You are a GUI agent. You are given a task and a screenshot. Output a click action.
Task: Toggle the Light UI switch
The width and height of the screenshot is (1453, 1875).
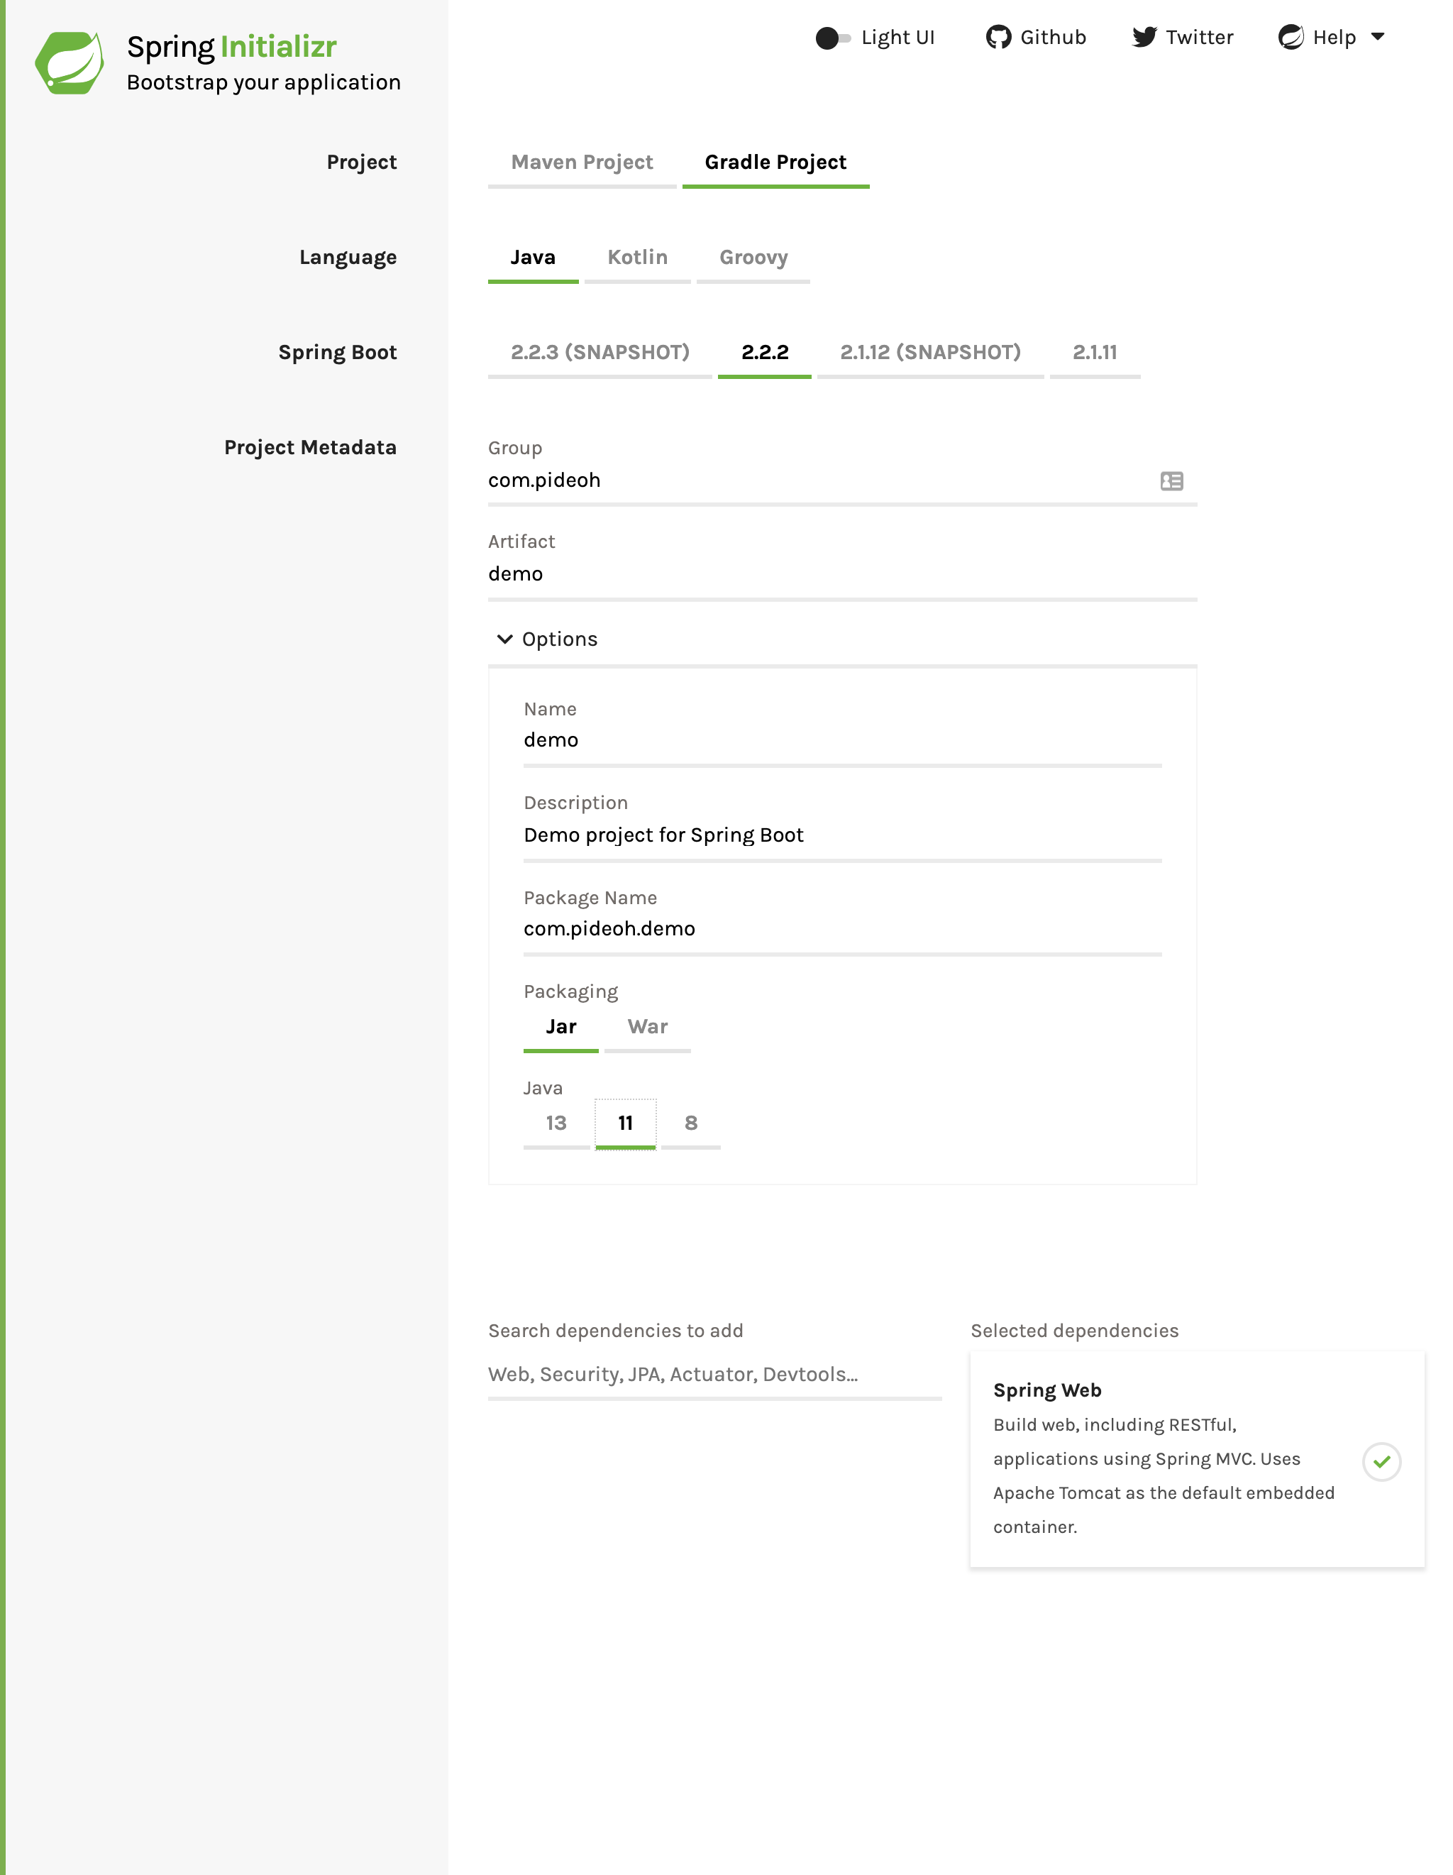pos(832,38)
